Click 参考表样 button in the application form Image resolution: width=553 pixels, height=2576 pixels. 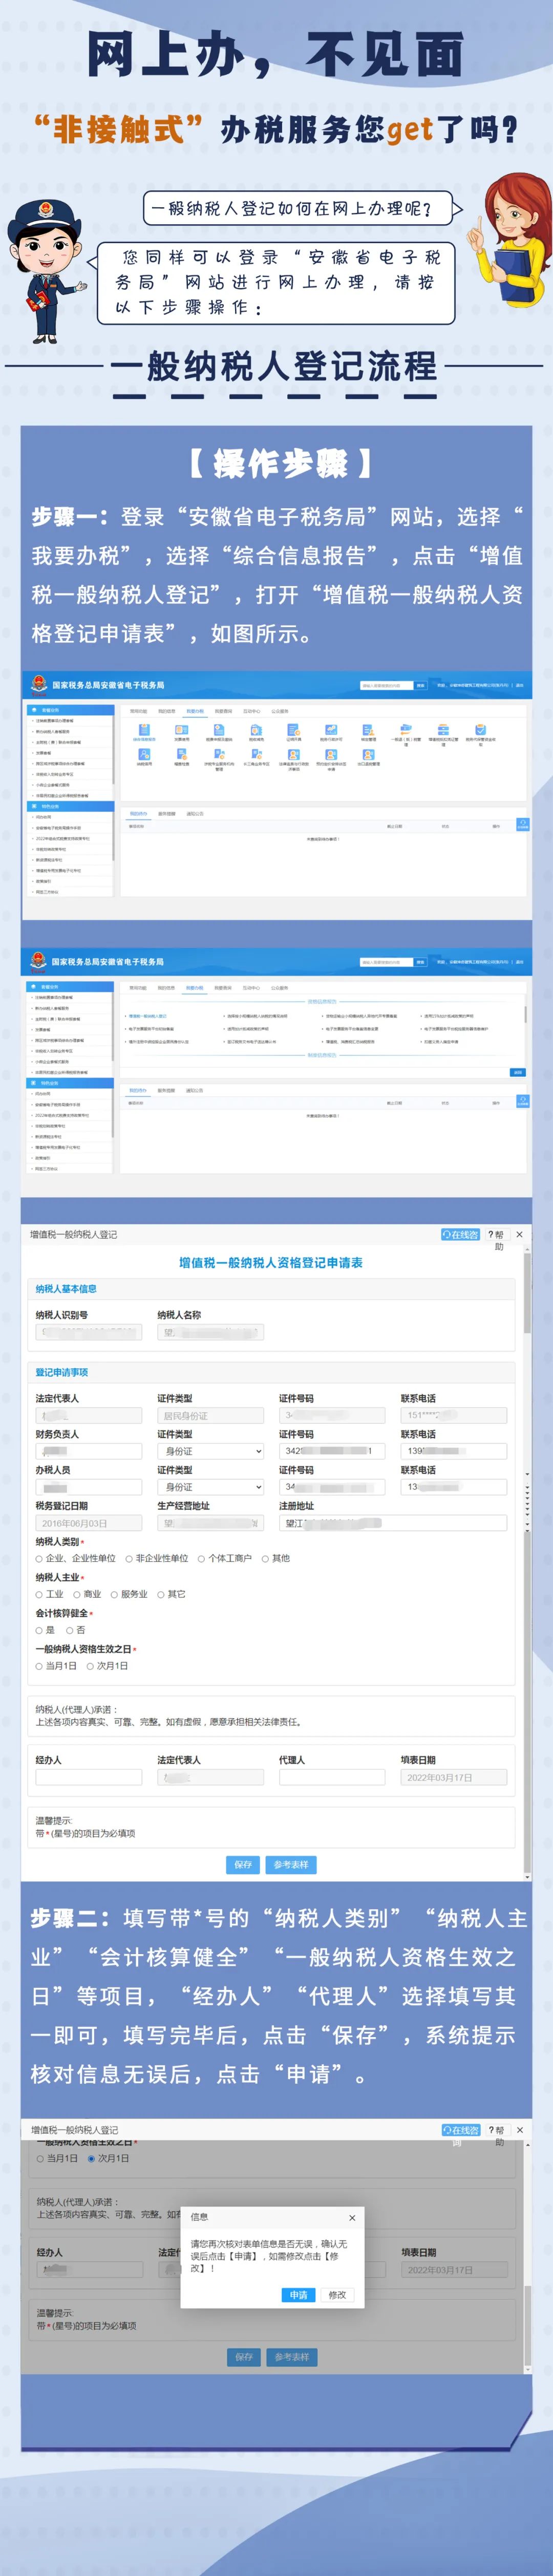[x=291, y=1865]
